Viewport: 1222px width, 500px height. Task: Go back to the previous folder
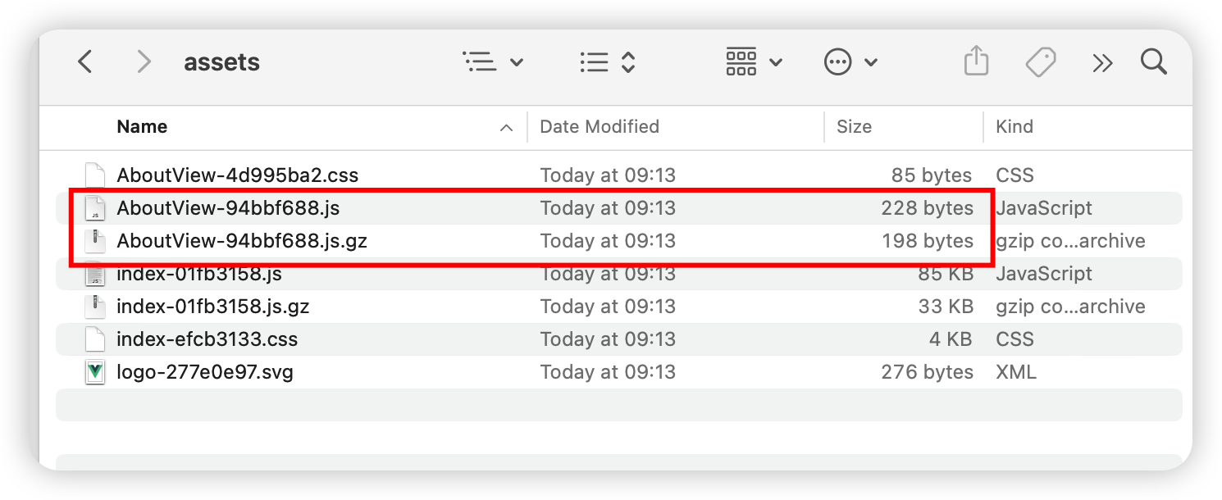pos(84,61)
